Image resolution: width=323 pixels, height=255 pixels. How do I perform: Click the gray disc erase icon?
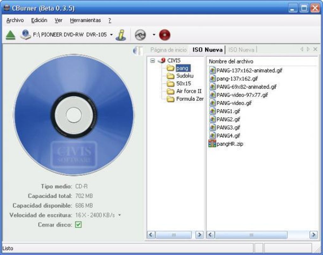click(x=140, y=35)
